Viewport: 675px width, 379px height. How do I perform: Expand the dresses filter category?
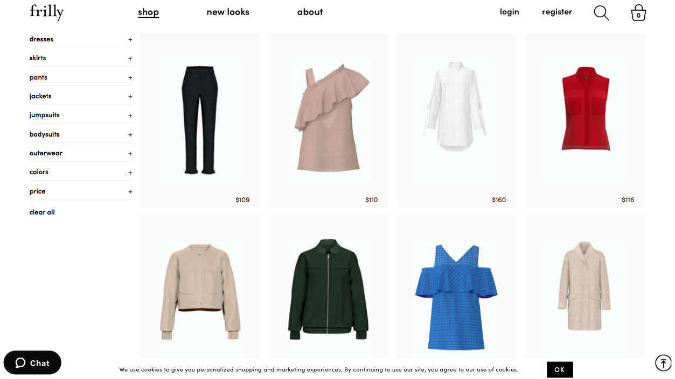81,39
